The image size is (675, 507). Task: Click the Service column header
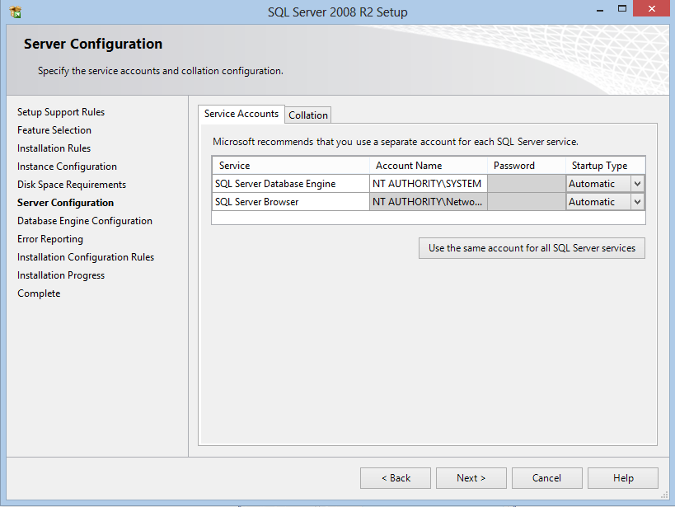coord(290,166)
